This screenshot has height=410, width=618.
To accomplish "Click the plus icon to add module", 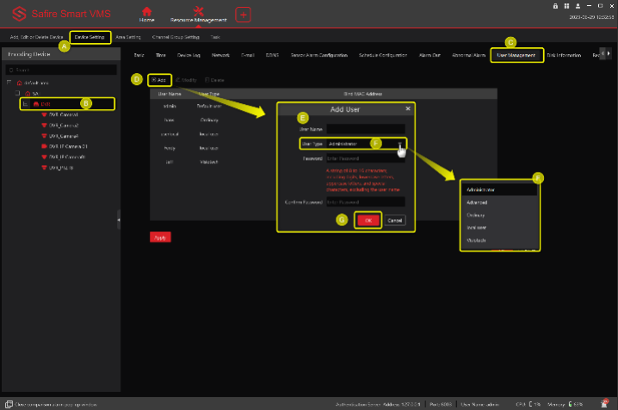I will point(243,15).
